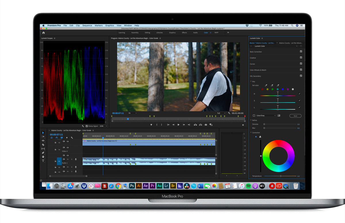Click the Reset button in HSL Key
345x223 pixels.
(x=295, y=116)
